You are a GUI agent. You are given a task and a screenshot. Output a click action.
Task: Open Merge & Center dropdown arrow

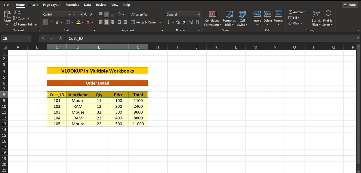tap(160, 22)
